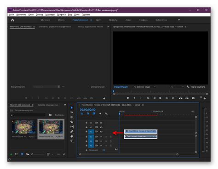Play sequence in Program monitor

point(161,98)
